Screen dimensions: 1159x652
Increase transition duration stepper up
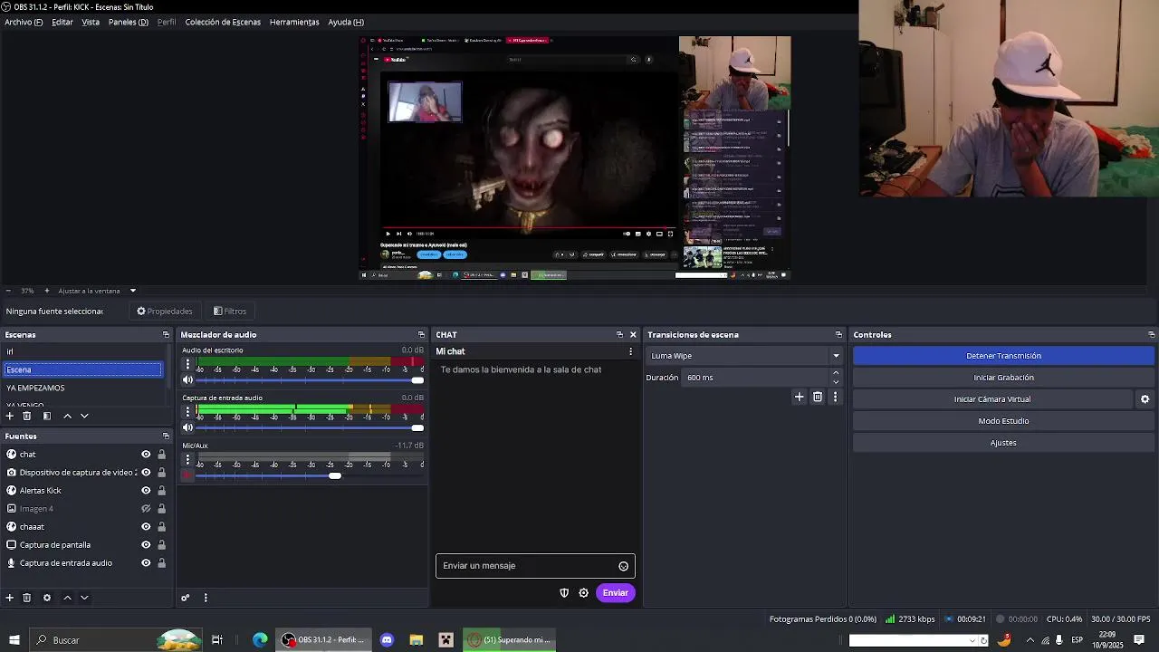[x=836, y=373]
